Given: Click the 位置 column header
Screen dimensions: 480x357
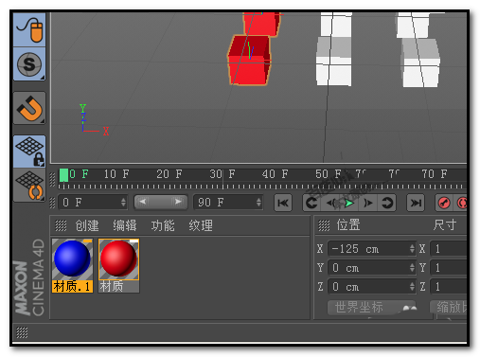Looking at the screenshot, I should (348, 225).
